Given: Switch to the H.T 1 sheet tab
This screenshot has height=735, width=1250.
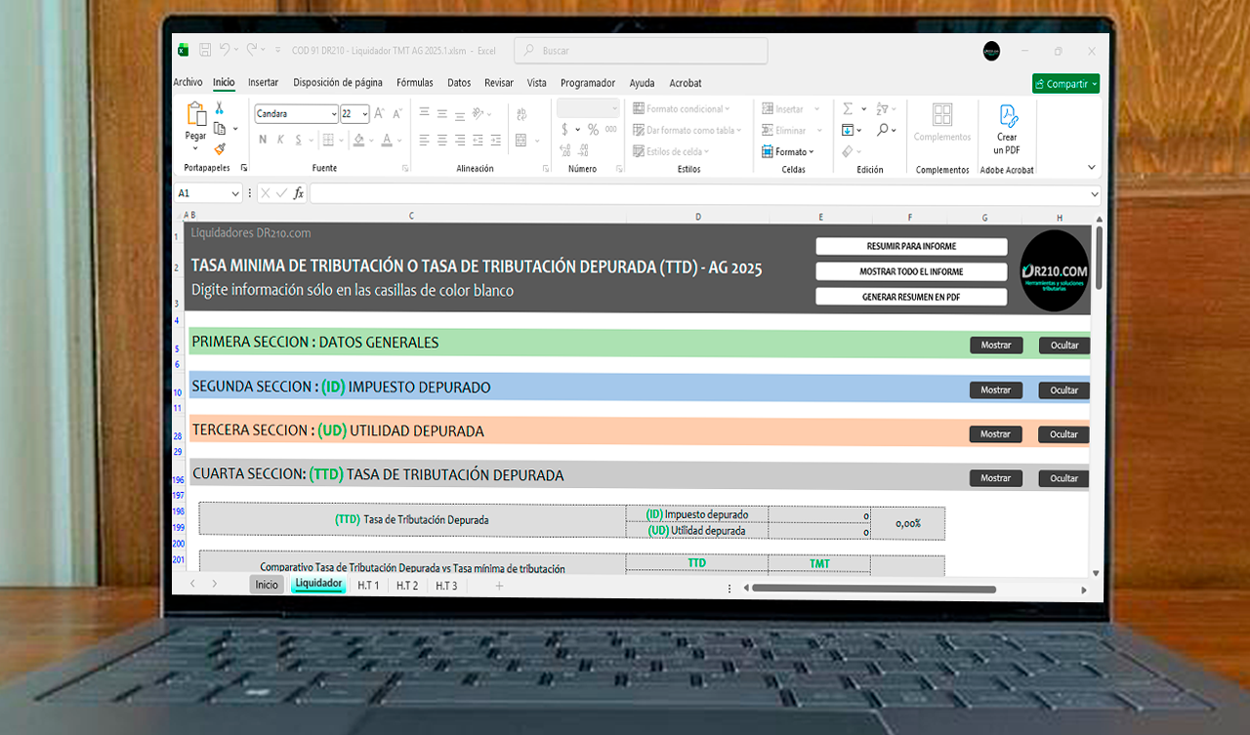Looking at the screenshot, I should click(x=368, y=586).
